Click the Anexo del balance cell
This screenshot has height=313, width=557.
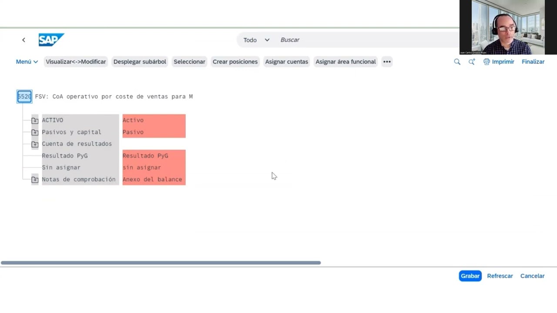click(154, 179)
